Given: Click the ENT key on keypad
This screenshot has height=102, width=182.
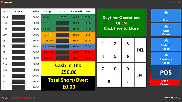Looking at the screenshot, I should pyautogui.click(x=140, y=75).
